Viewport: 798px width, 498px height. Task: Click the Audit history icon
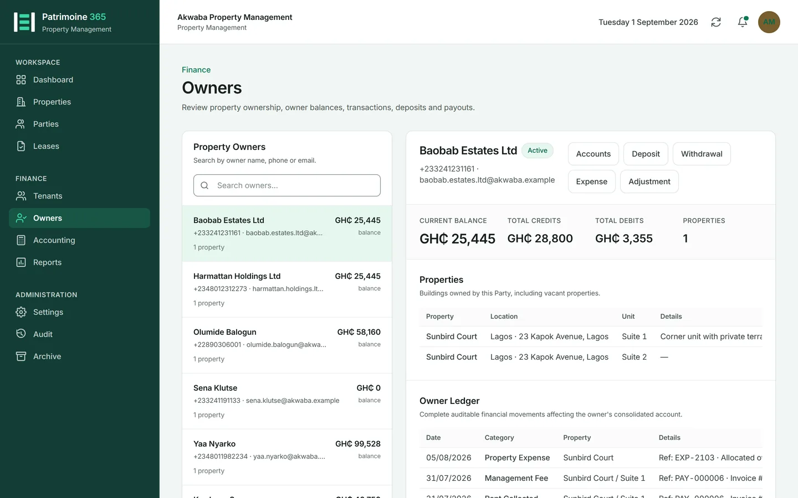click(21, 334)
